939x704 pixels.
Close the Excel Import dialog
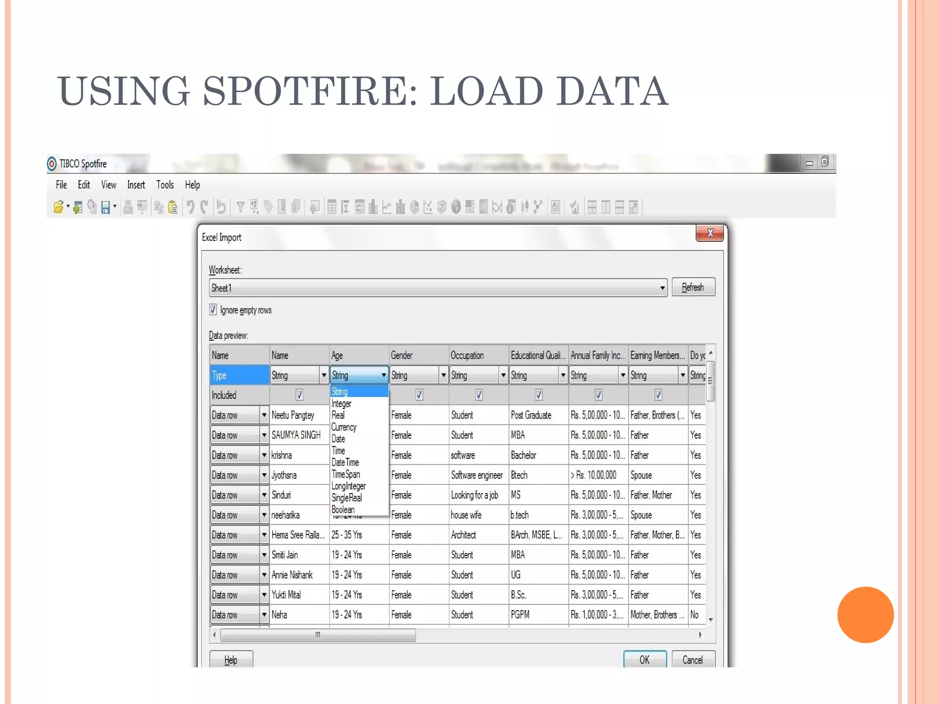click(x=710, y=233)
